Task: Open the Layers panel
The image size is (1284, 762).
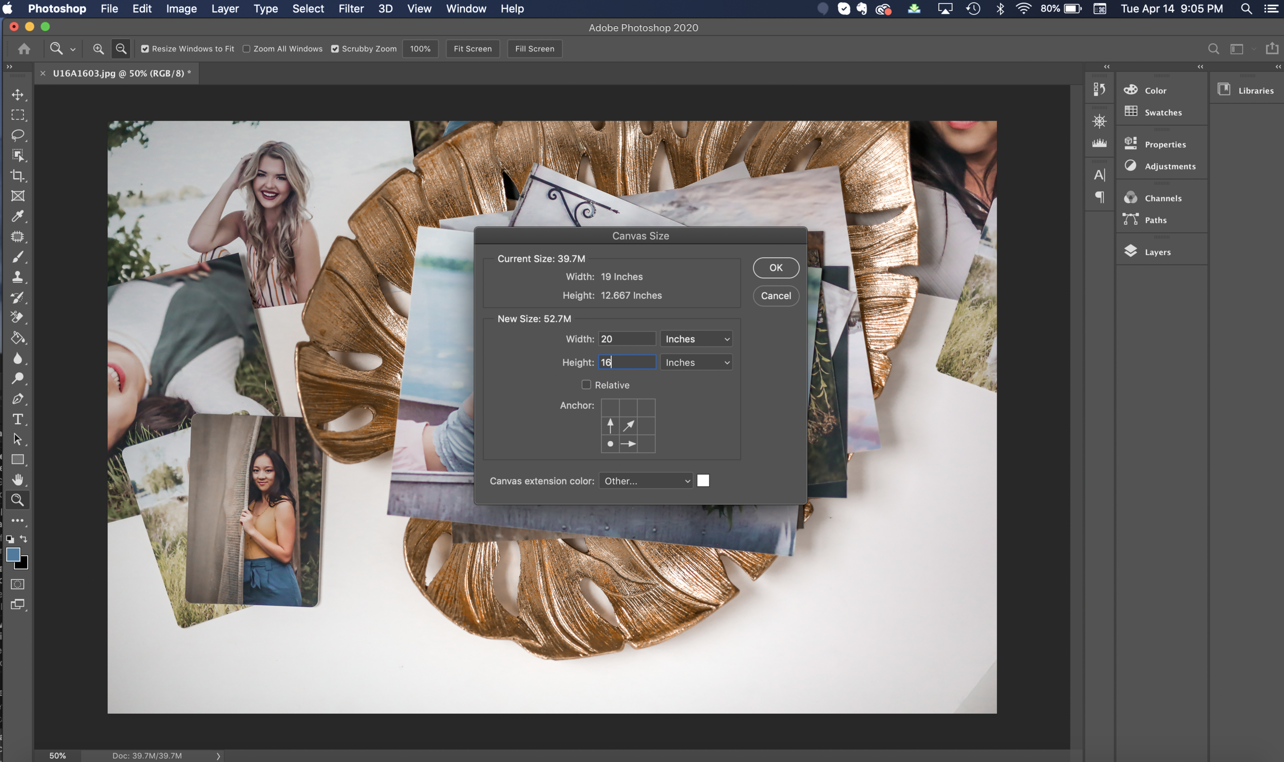Action: pyautogui.click(x=1157, y=252)
